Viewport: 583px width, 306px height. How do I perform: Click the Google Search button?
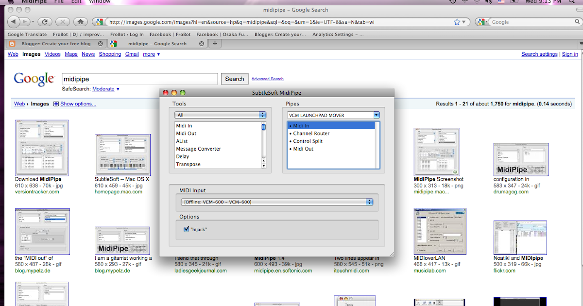point(235,79)
